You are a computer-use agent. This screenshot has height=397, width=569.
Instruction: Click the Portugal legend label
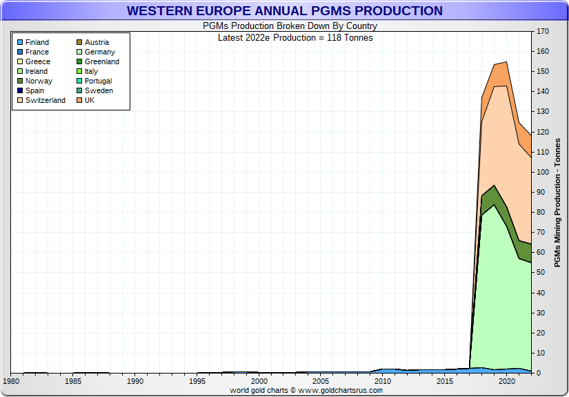coord(98,81)
